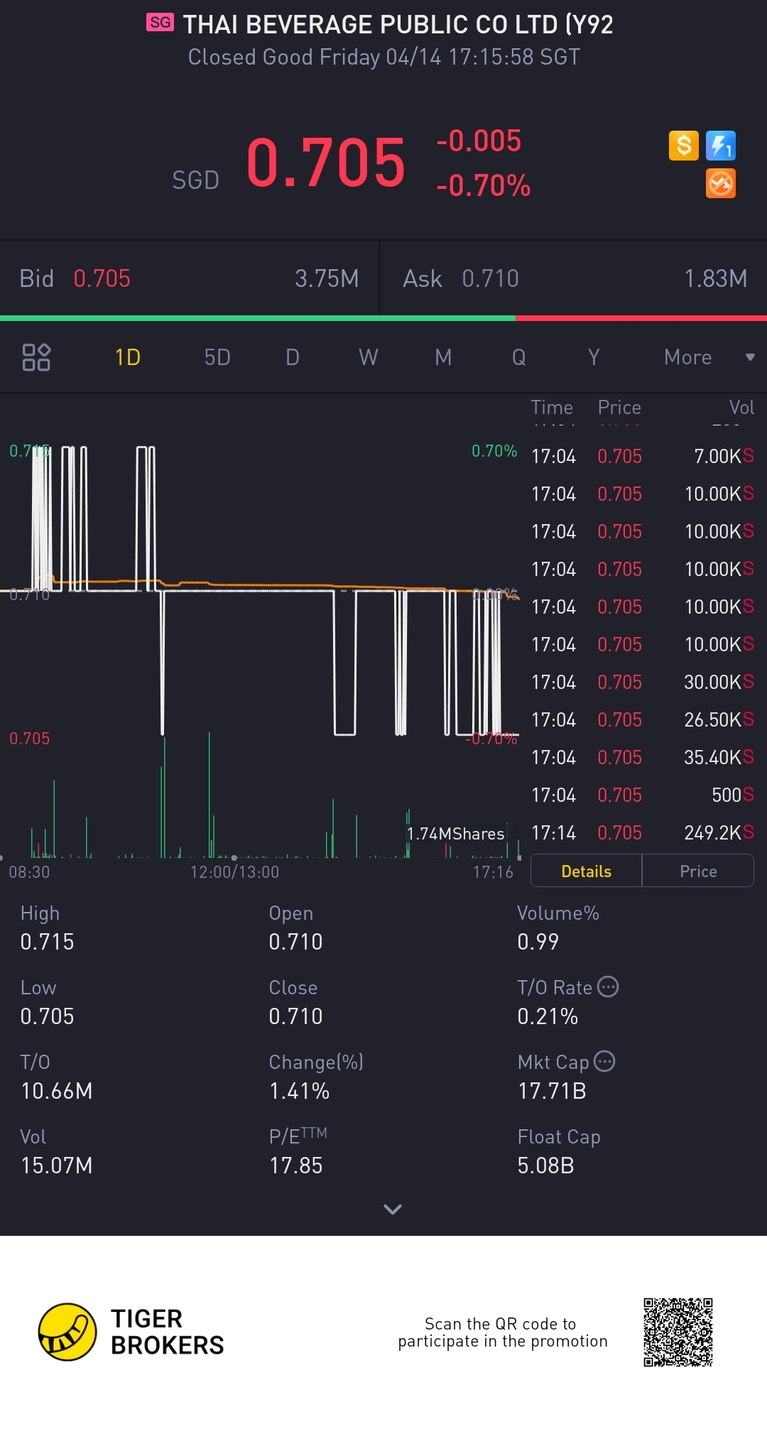Viewport: 767px width, 1429px height.
Task: Tap the -0.70% change value
Action: click(x=483, y=185)
